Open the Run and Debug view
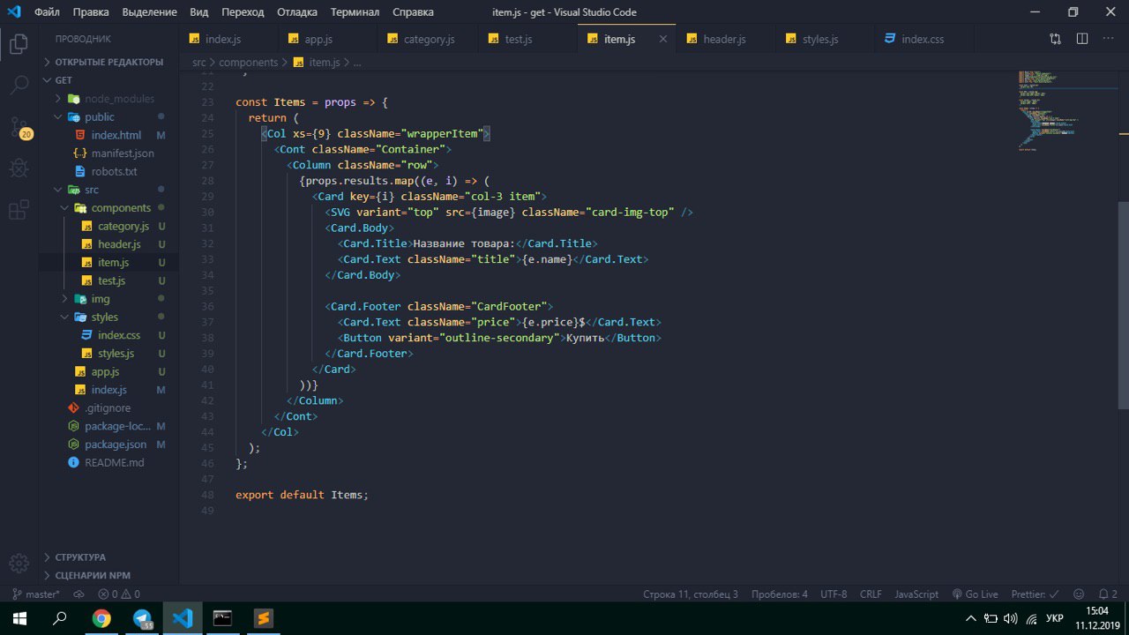The width and height of the screenshot is (1129, 635). [x=19, y=168]
